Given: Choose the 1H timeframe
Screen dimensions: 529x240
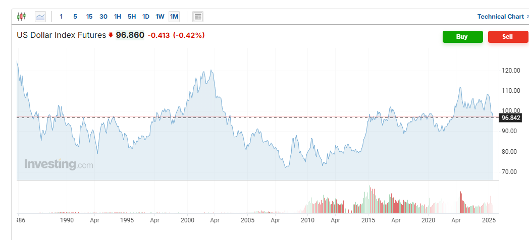Looking at the screenshot, I should point(118,17).
